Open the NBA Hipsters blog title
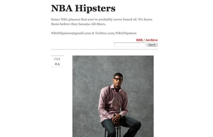This screenshot has height=137, width=213. coord(83,9)
